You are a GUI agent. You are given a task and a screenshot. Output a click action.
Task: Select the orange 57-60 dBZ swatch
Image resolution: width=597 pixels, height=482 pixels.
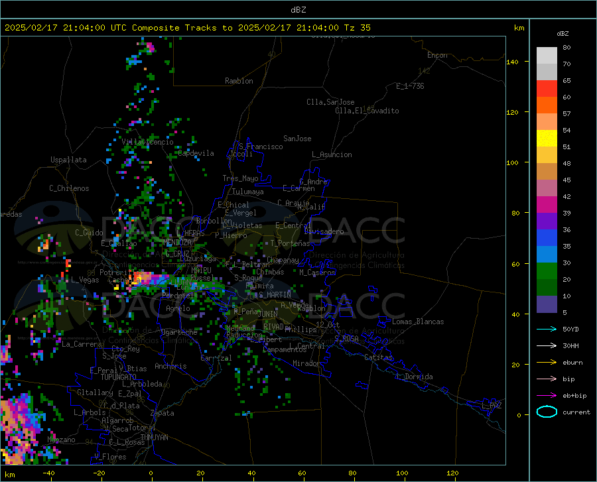pos(547,105)
